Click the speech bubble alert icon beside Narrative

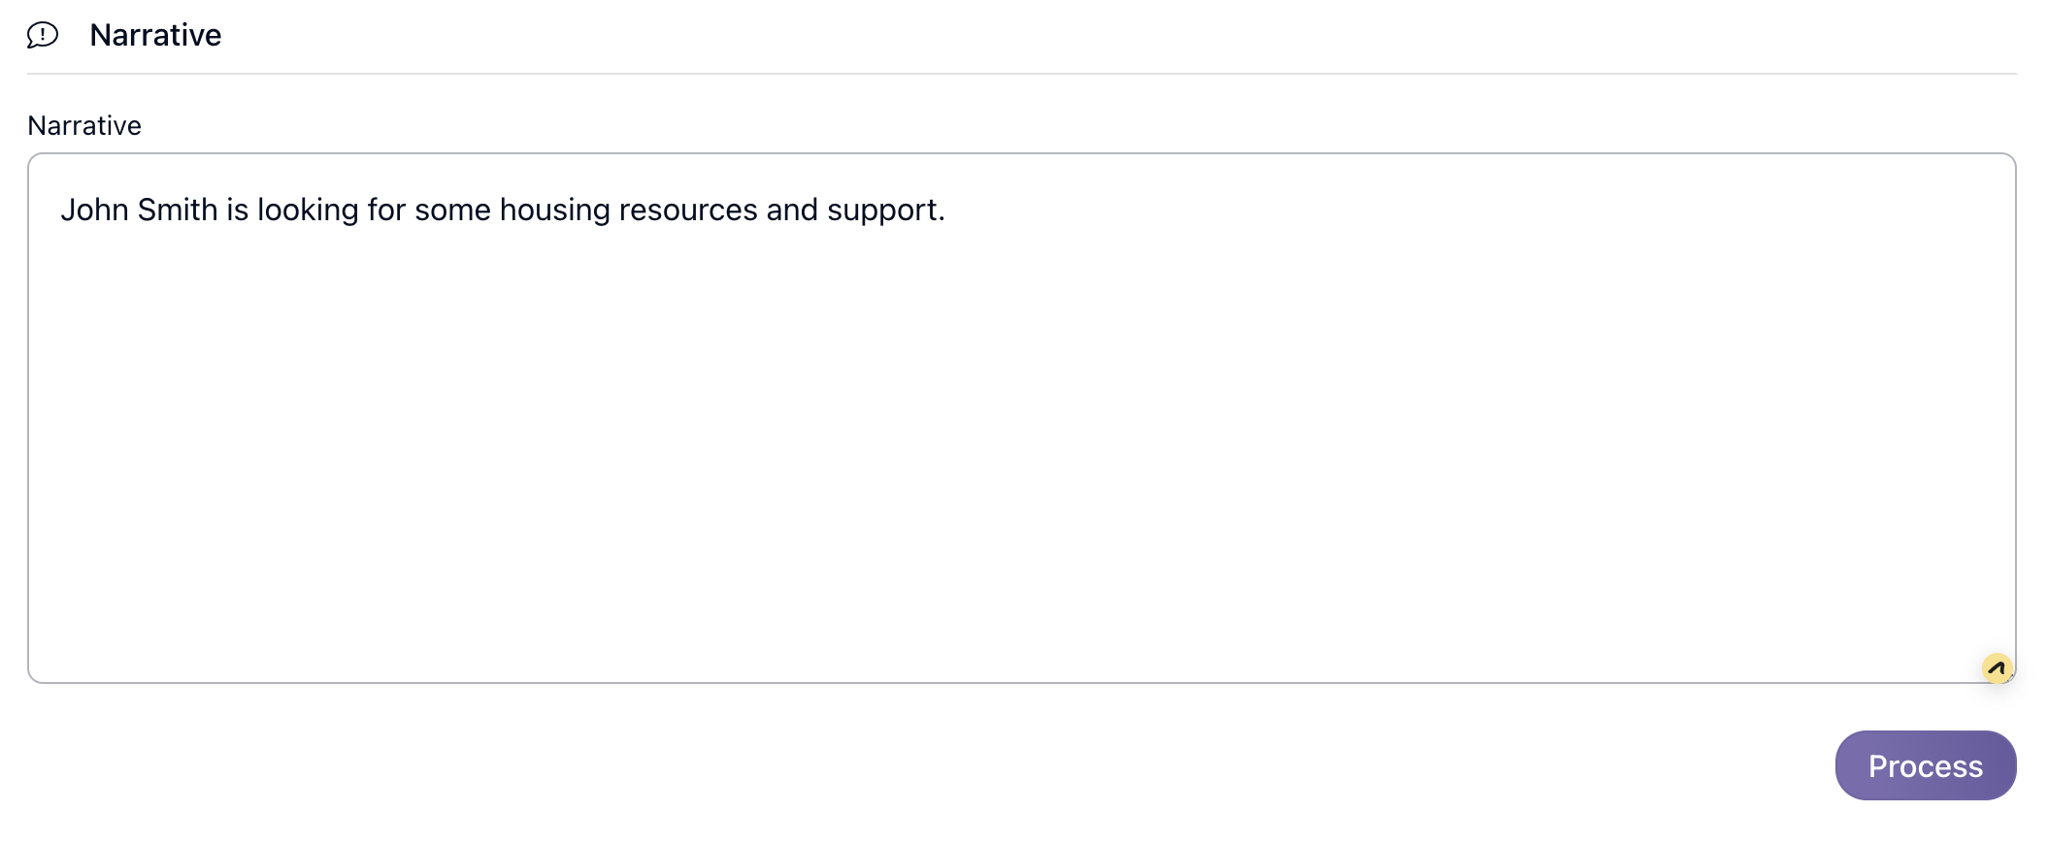(43, 35)
